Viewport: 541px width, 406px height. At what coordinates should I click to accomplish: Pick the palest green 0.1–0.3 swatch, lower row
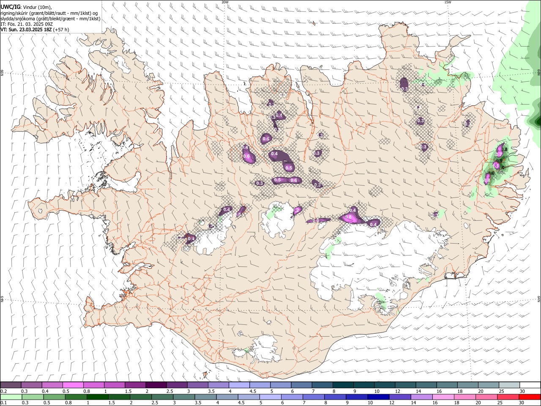pos(11,397)
